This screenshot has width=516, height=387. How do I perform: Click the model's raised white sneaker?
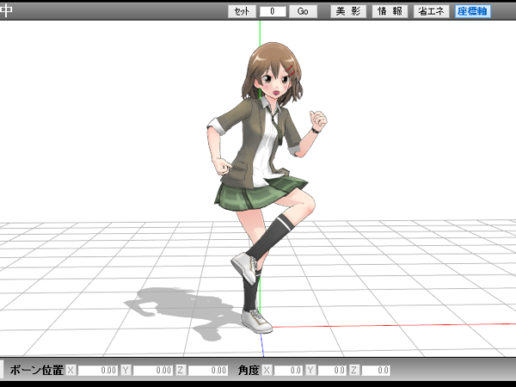[244, 267]
